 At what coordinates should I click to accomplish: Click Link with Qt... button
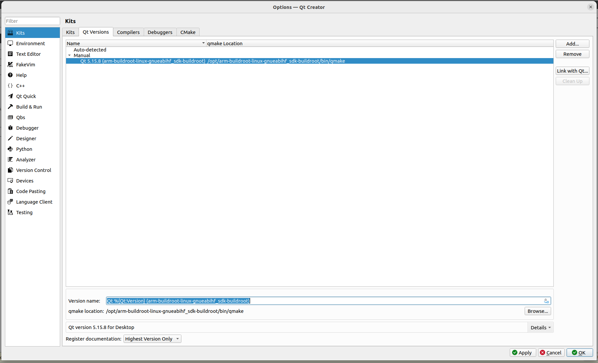[573, 71]
